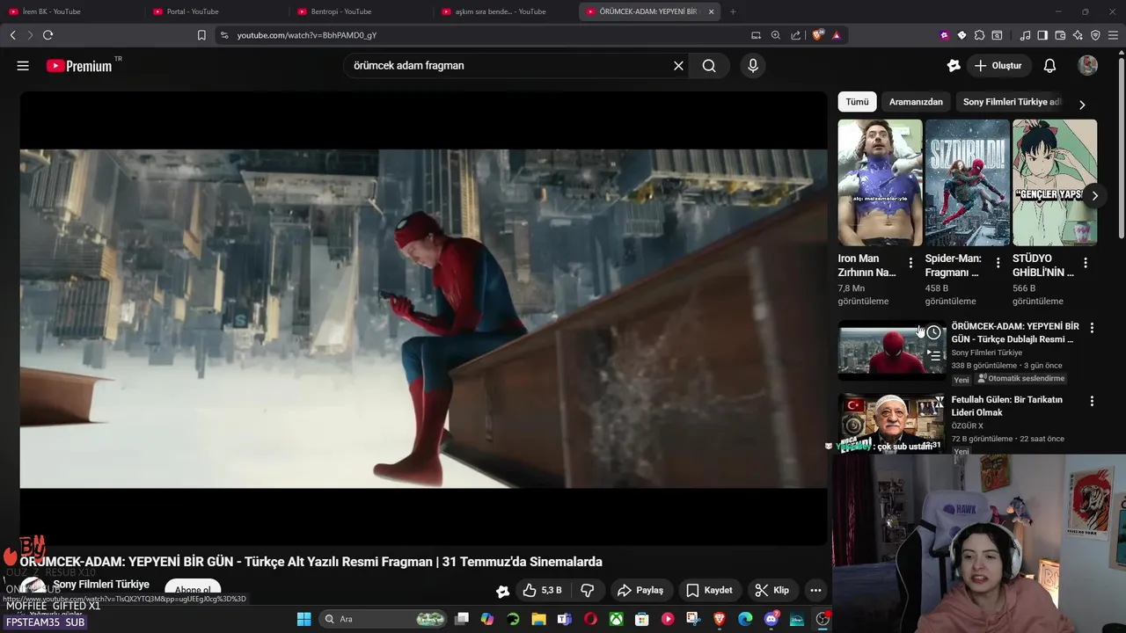Run the search with the magnifier button

tap(709, 66)
